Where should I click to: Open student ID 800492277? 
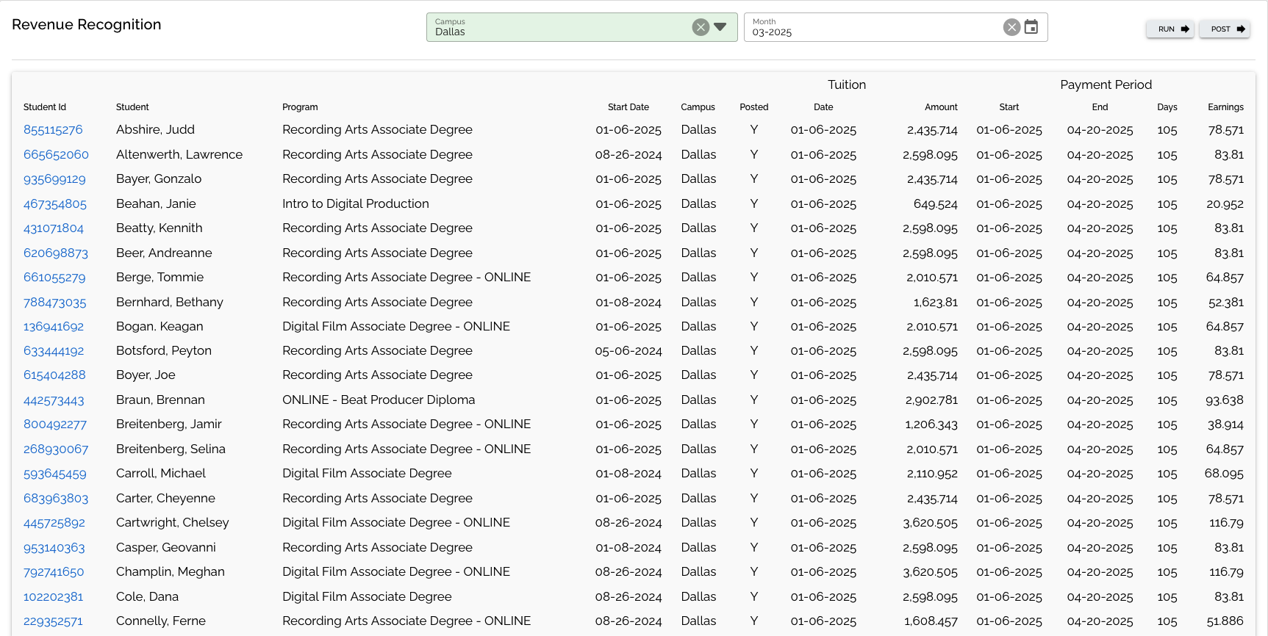coord(55,424)
